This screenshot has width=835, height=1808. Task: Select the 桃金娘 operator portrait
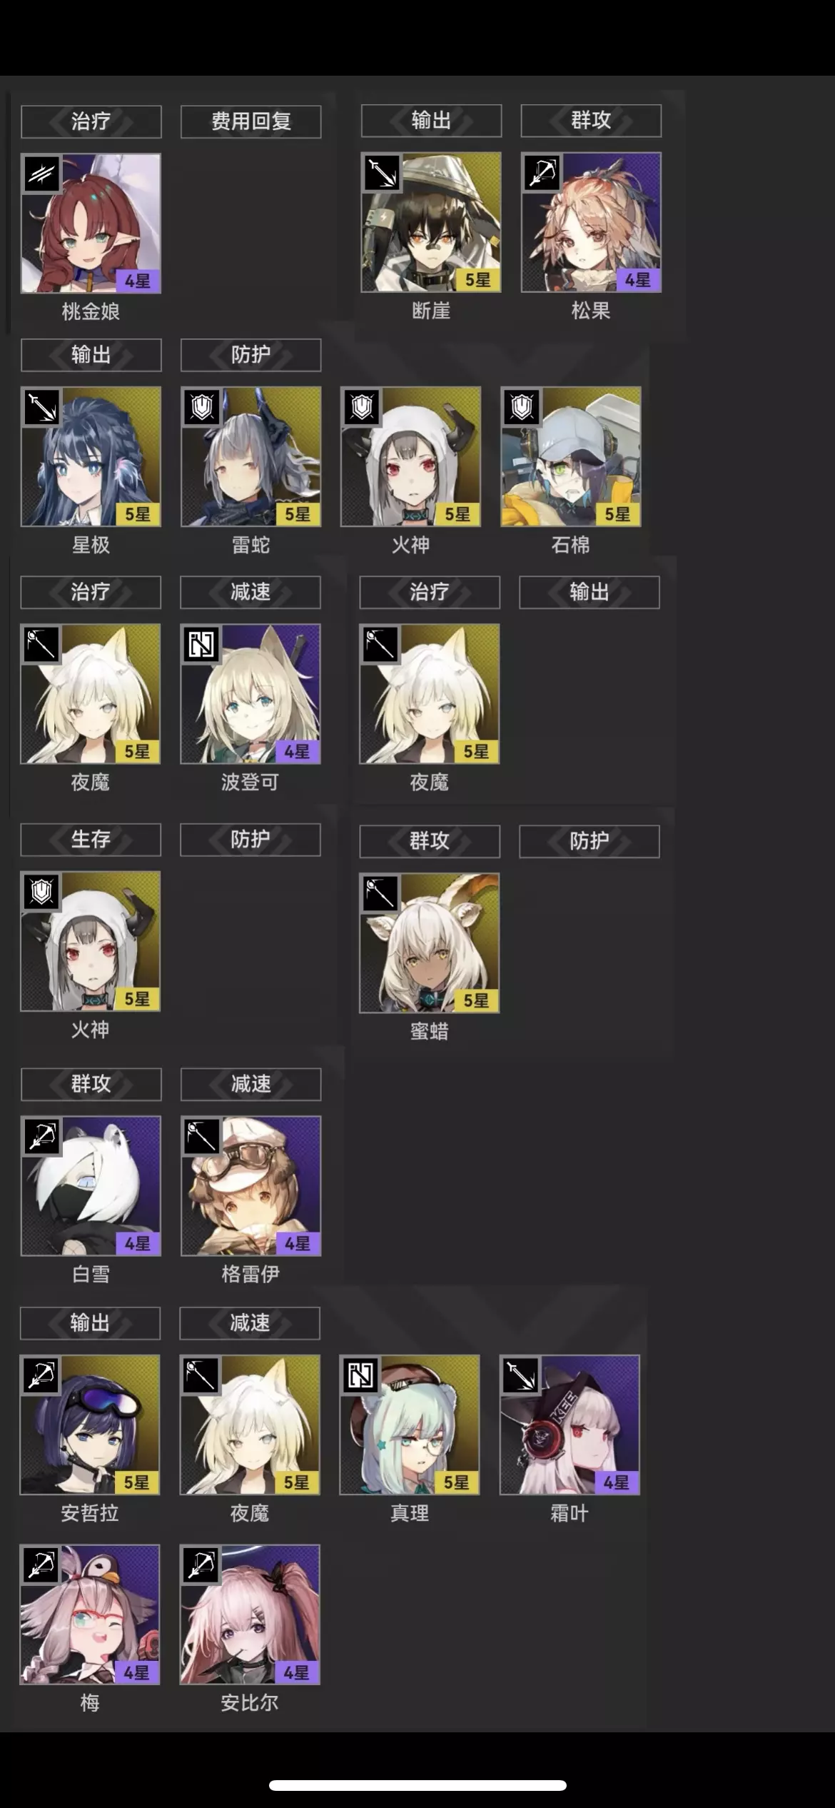pos(91,223)
